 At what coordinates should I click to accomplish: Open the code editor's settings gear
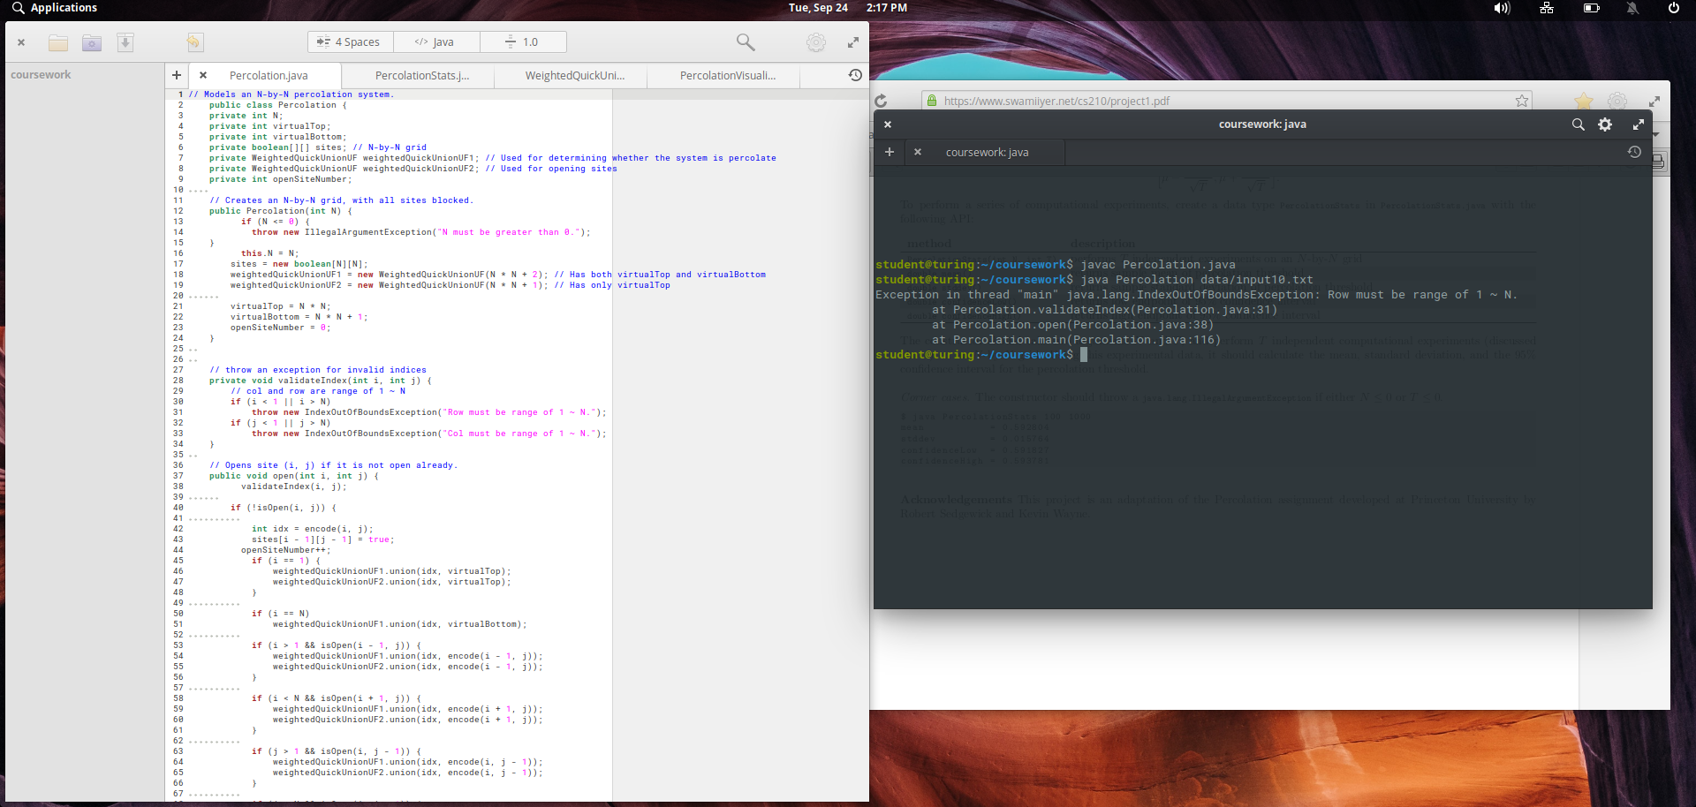815,41
